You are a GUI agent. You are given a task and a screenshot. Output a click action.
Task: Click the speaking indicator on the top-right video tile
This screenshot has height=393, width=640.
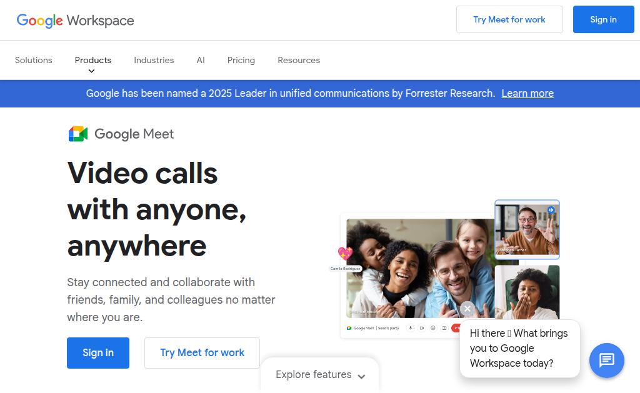(x=551, y=210)
